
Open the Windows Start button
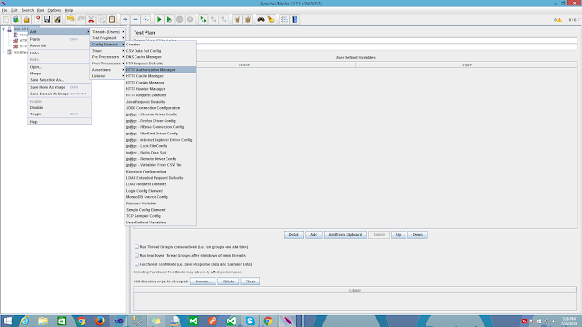coord(7,321)
